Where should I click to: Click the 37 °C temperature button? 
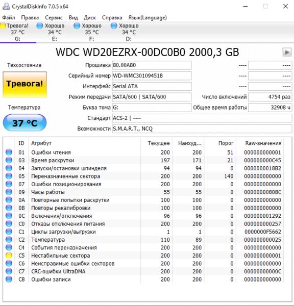click(24, 123)
